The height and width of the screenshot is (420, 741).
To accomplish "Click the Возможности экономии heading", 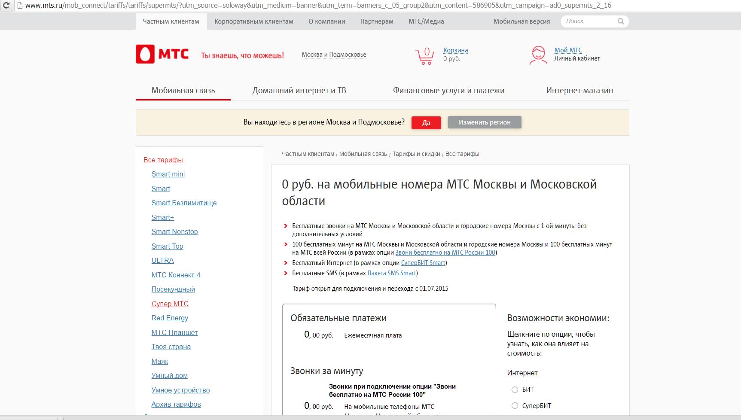I will tap(558, 318).
